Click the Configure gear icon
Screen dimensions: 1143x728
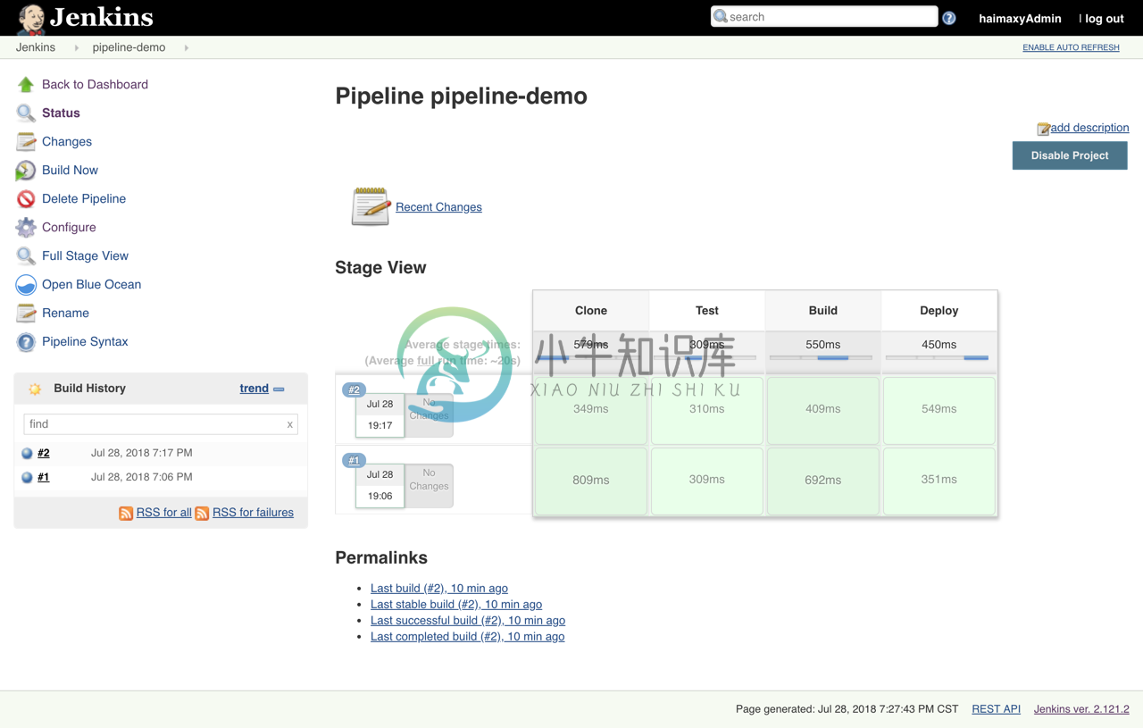(26, 228)
